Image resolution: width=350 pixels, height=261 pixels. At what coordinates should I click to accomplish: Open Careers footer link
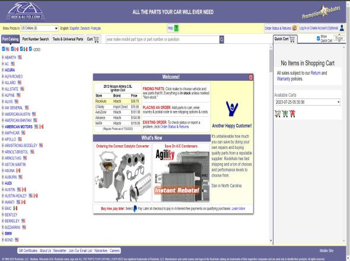[114, 251]
